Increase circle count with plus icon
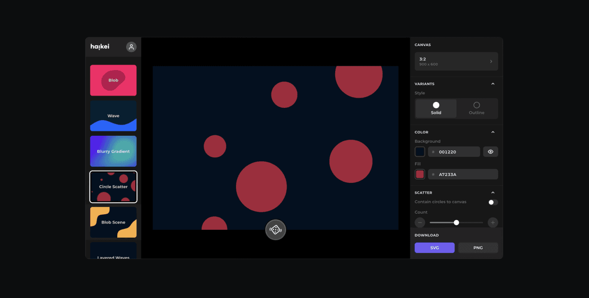Image resolution: width=589 pixels, height=298 pixels. (493, 223)
